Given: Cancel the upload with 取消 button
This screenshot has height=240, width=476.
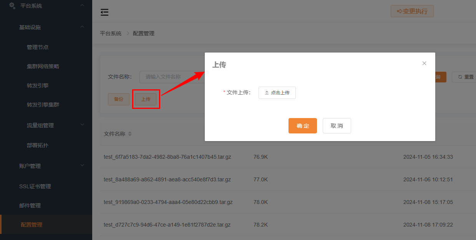Looking at the screenshot, I should (x=337, y=126).
